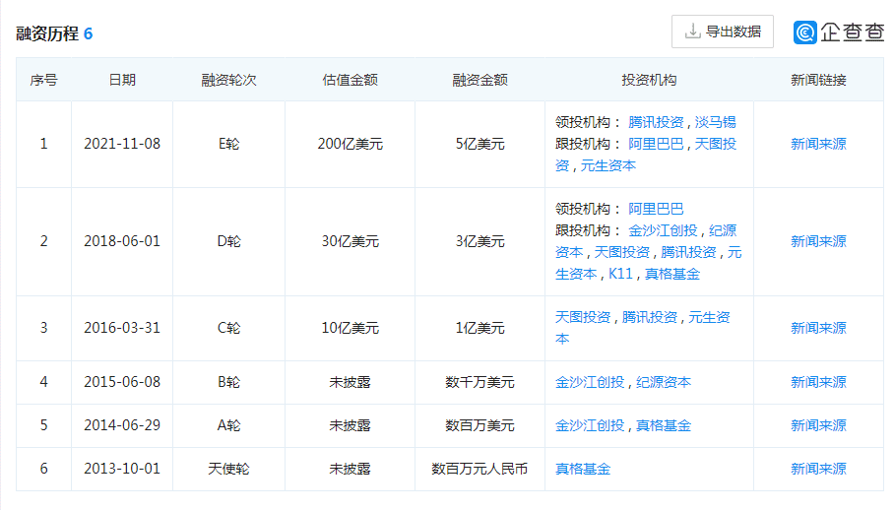Select the D轮 round cell

pos(228,241)
